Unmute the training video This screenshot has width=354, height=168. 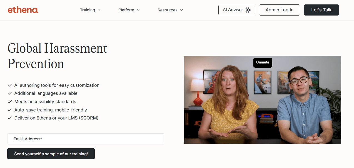point(263,62)
